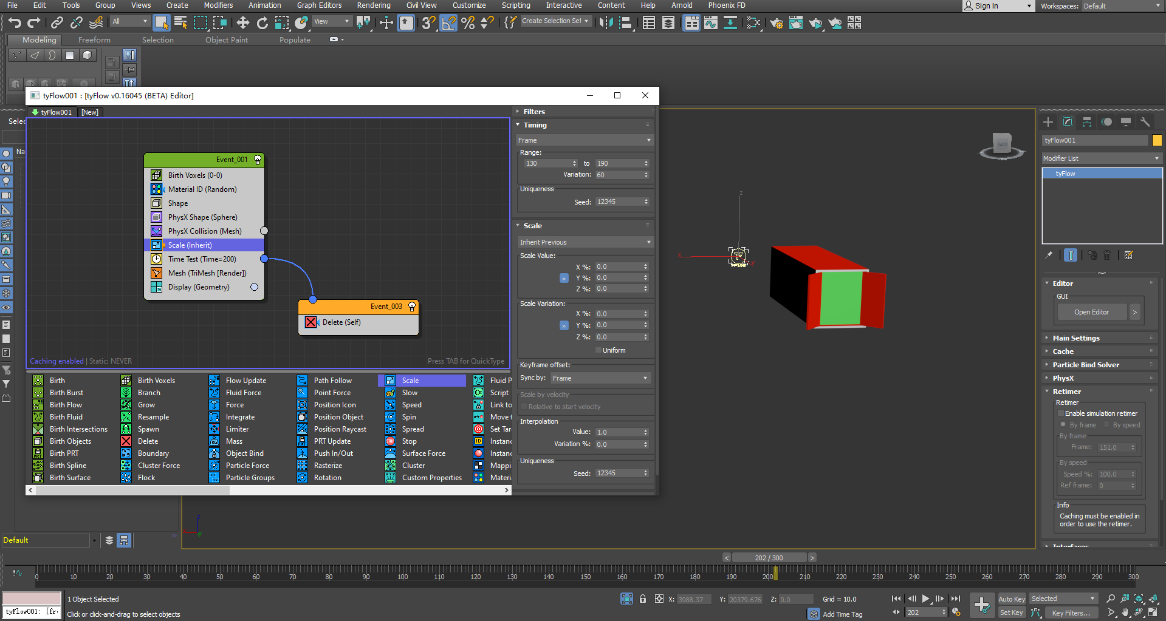Select the tyFlow modifier in the stack
The height and width of the screenshot is (621, 1166).
(x=1102, y=174)
